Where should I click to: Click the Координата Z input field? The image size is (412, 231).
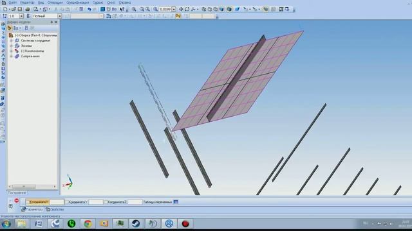135,202
